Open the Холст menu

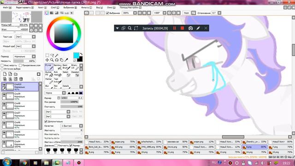click(42, 7)
